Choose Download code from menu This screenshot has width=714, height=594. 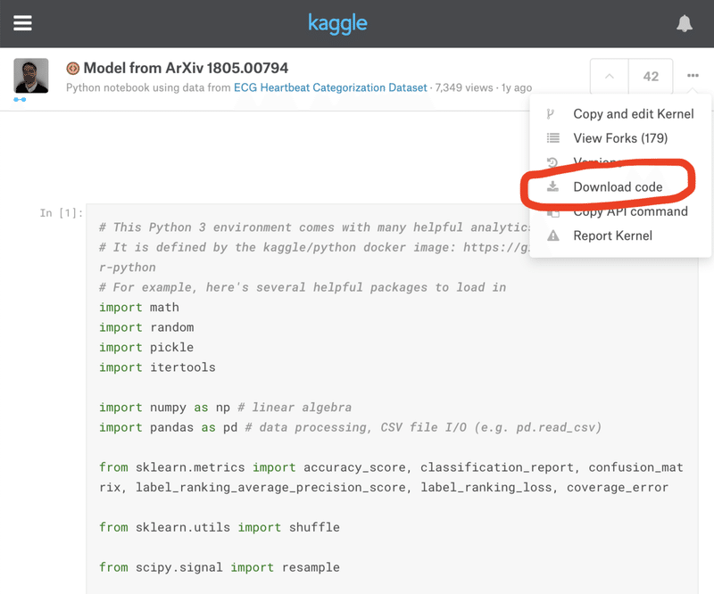[618, 187]
